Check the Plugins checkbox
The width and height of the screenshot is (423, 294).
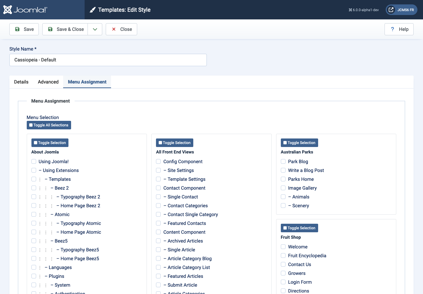coord(34,276)
